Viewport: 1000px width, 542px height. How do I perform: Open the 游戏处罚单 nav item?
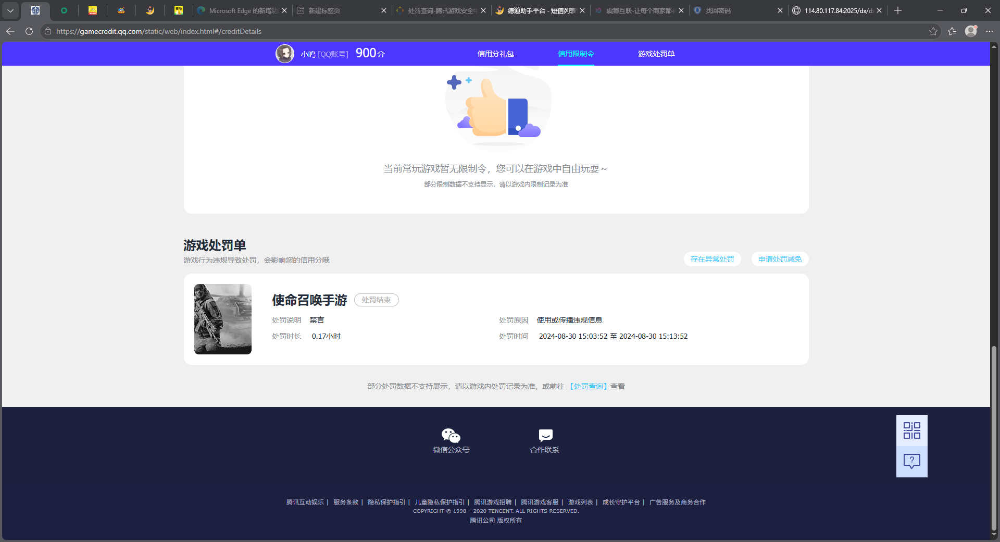coord(656,54)
